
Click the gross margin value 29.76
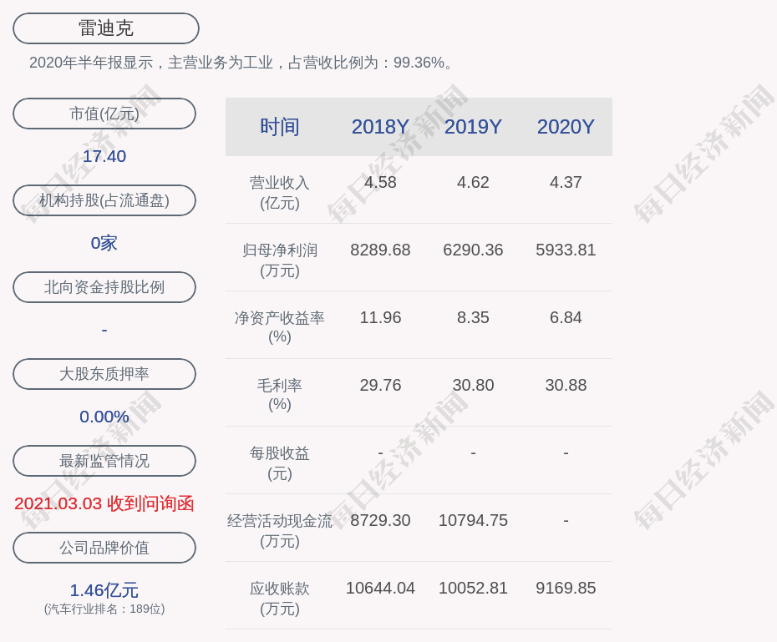coord(381,385)
